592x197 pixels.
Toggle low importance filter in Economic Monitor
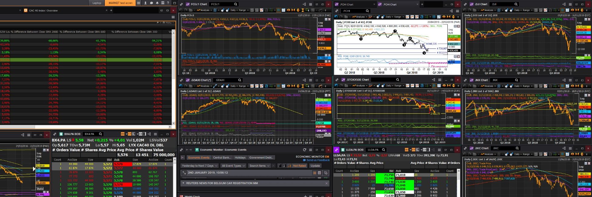(x=279, y=166)
